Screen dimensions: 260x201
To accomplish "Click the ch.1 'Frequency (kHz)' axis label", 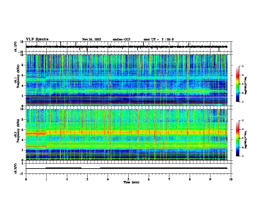I will tap(18, 76).
